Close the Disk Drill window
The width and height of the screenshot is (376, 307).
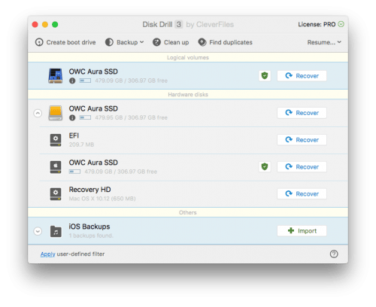point(35,24)
